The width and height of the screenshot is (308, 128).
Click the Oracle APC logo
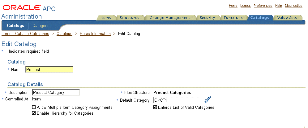29,8
